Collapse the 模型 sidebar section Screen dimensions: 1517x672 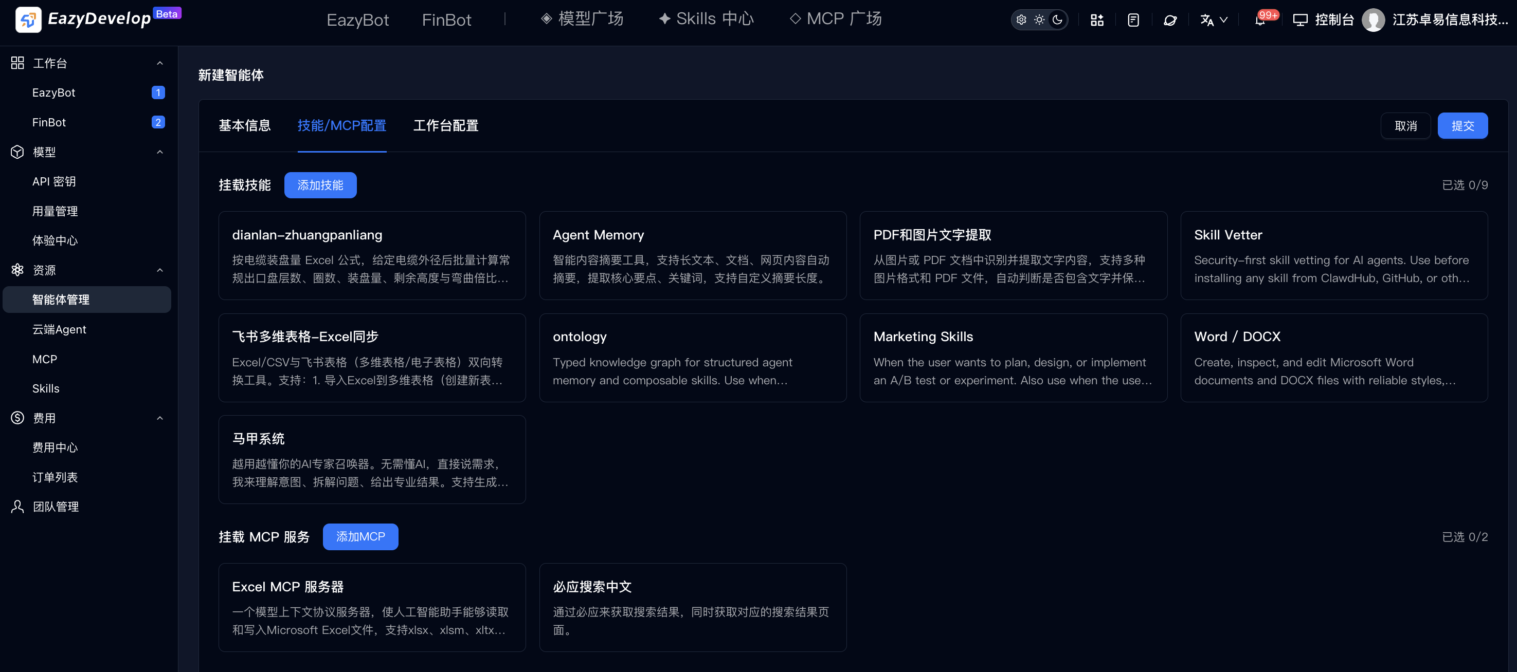pos(159,152)
